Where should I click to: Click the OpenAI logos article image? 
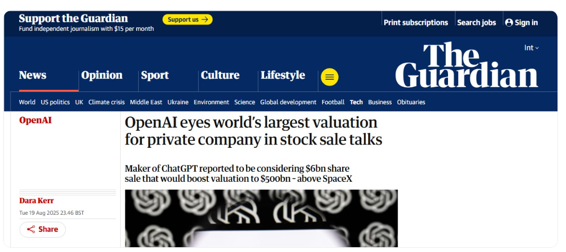[x=261, y=218]
